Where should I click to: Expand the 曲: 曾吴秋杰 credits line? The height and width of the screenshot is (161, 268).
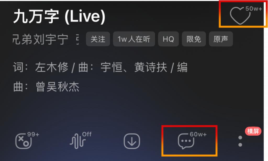pyautogui.click(x=46, y=87)
